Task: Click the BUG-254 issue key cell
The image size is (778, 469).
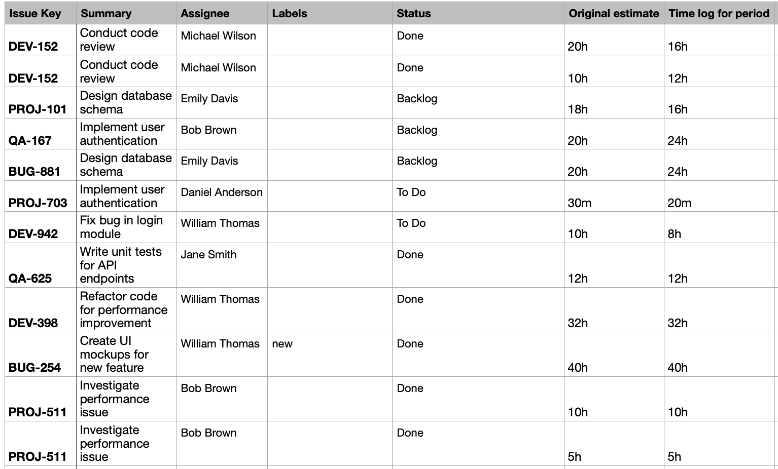Action: [34, 368]
